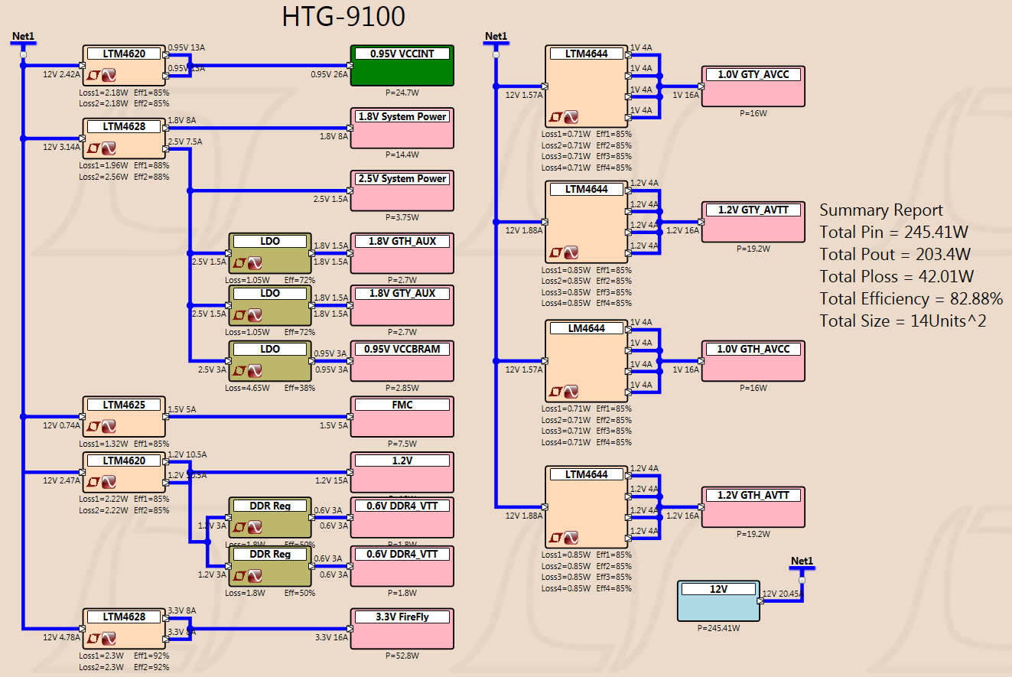Click the LTspice waveform icon in the LTM4625 block
Viewport: 1012px width, 677px height.
(x=109, y=426)
